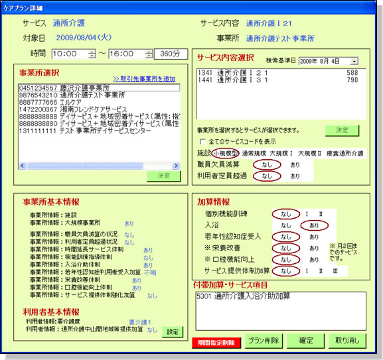Decrease the end time 16:00 spinner
Screen dimensions: 383x360
(x=149, y=56)
